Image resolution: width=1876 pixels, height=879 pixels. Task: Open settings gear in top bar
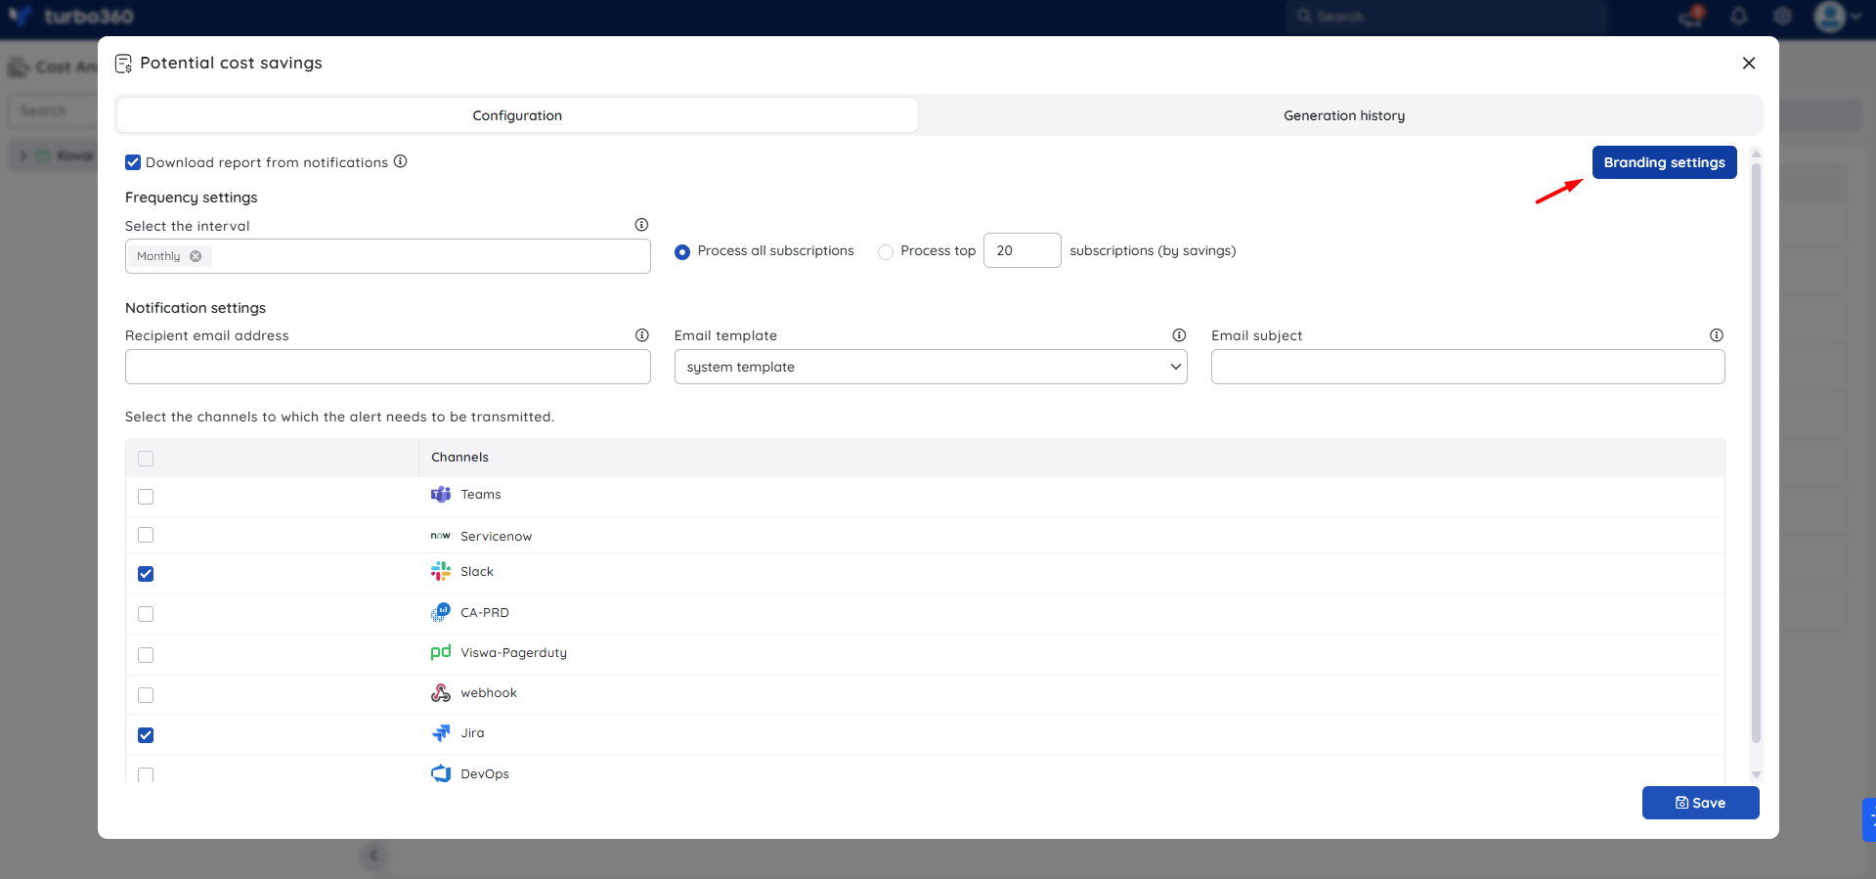(x=1783, y=17)
